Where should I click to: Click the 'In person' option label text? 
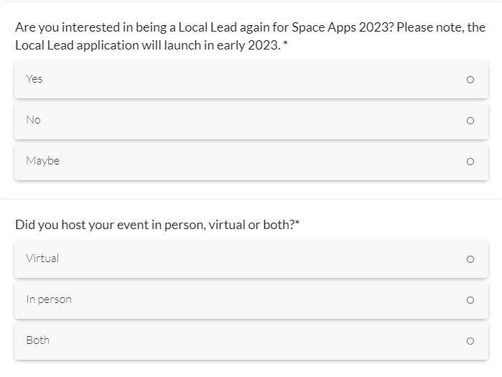pyautogui.click(x=49, y=299)
